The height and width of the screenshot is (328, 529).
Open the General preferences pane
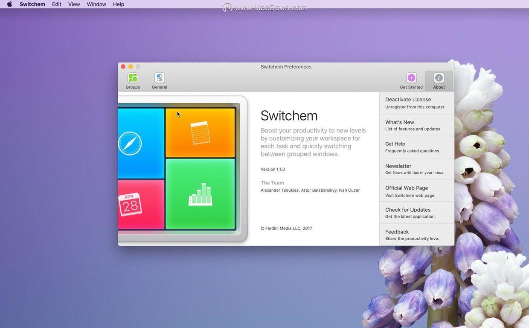tap(160, 81)
